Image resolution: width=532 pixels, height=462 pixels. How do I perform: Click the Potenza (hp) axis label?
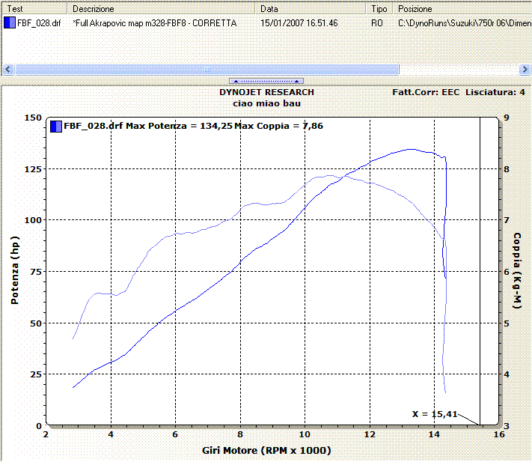(x=15, y=270)
